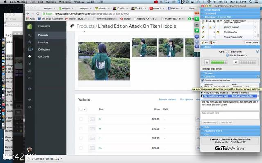This screenshot has width=262, height=163.
Task: Expand the Webcam pane
Action: 230,73
